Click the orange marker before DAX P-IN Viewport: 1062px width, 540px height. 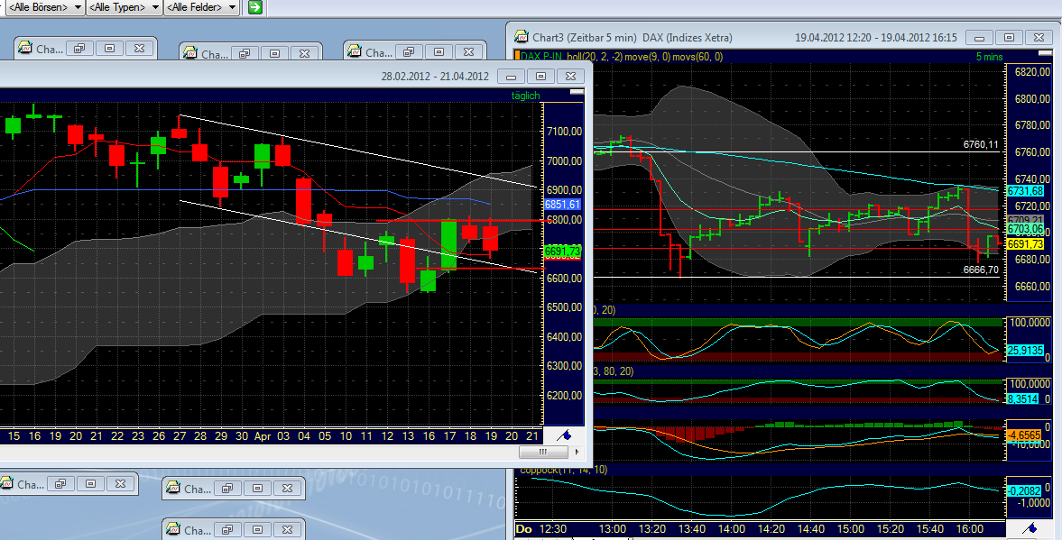pos(517,57)
